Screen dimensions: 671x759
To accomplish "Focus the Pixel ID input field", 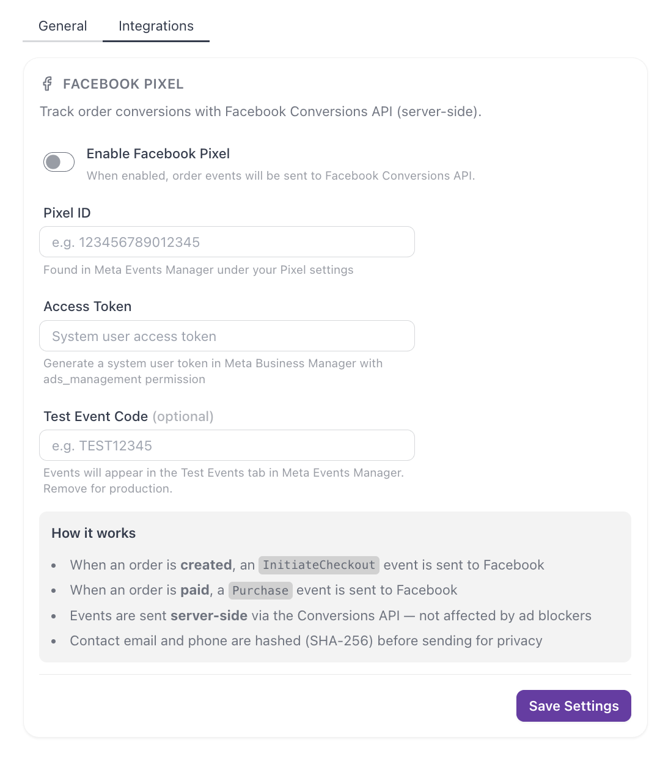I will coord(227,242).
